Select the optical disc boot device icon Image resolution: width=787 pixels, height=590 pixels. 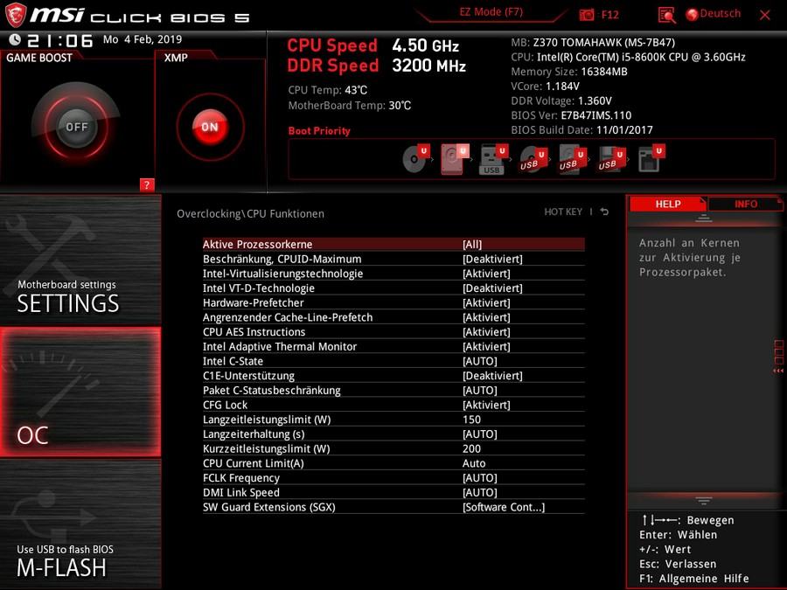pyautogui.click(x=416, y=158)
